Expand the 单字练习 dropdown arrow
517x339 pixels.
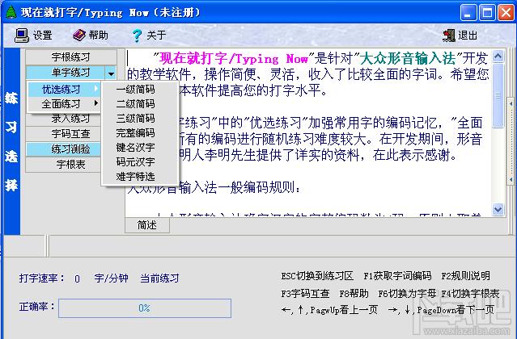tap(111, 73)
